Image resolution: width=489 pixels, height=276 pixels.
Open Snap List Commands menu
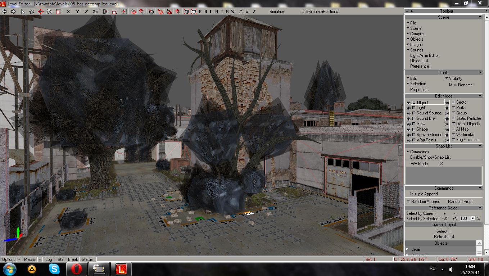click(x=418, y=152)
